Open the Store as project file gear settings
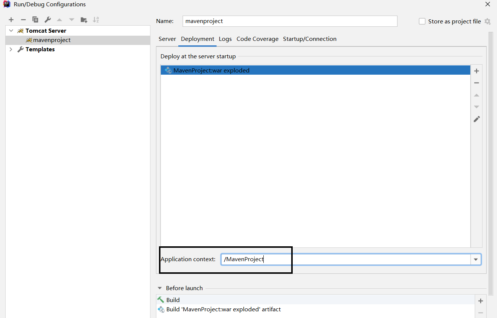The width and height of the screenshot is (497, 318). click(488, 21)
